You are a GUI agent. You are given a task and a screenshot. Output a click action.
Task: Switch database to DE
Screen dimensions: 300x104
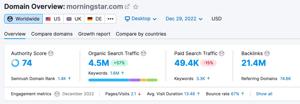[95, 19]
